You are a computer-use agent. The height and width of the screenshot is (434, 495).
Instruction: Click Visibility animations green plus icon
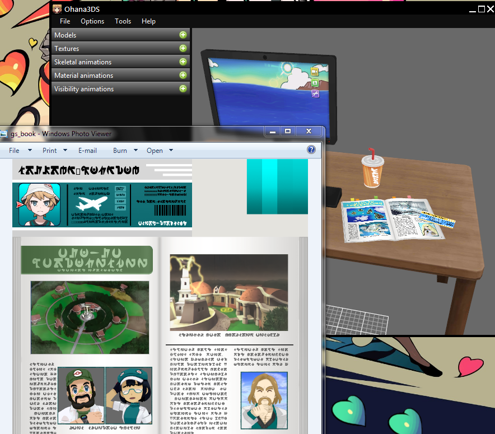(183, 88)
